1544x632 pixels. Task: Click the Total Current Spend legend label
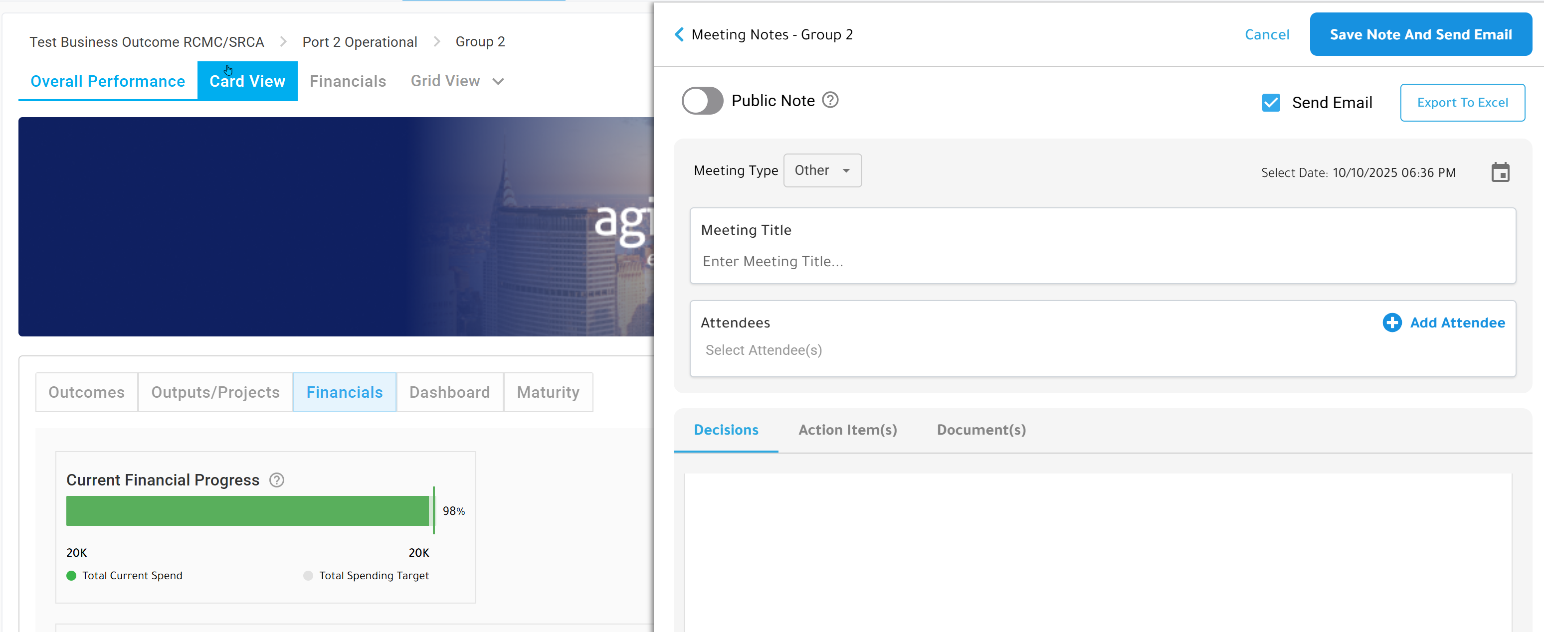[x=132, y=576]
